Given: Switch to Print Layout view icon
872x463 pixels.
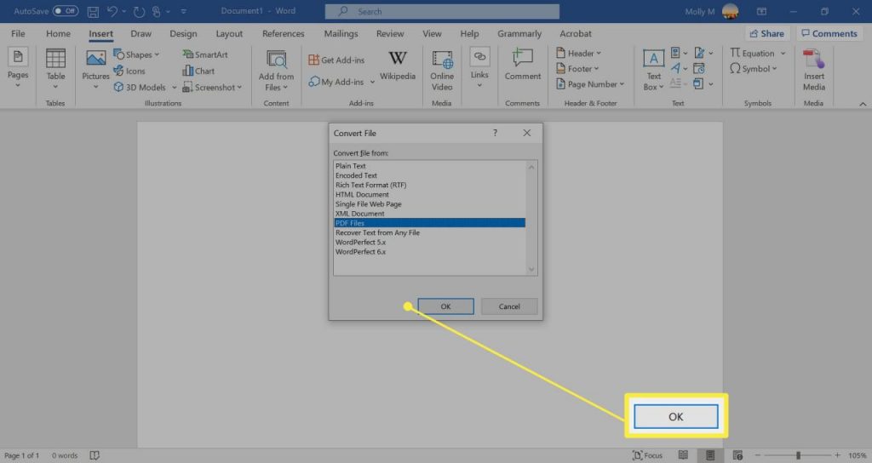Looking at the screenshot, I should point(710,455).
